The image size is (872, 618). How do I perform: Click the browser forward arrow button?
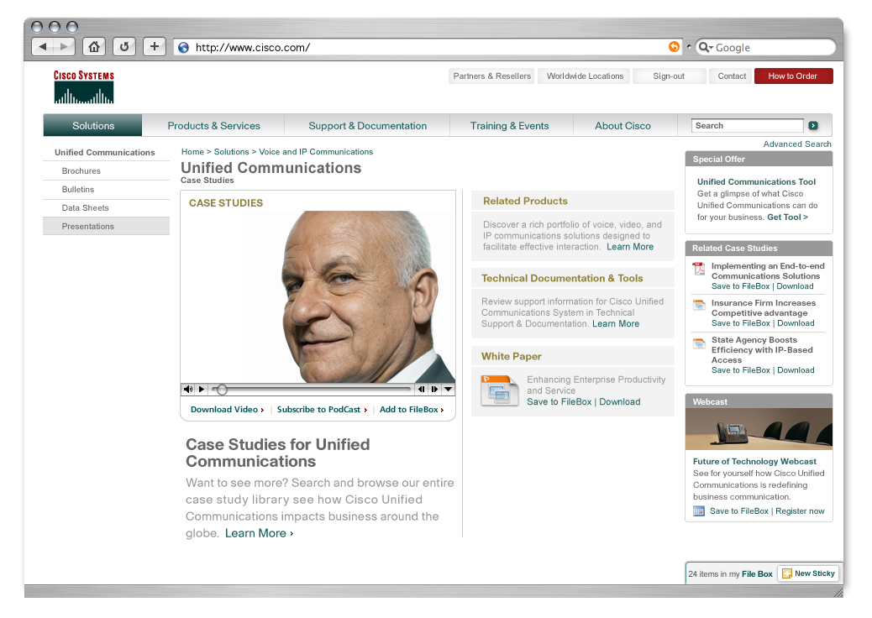tap(65, 47)
